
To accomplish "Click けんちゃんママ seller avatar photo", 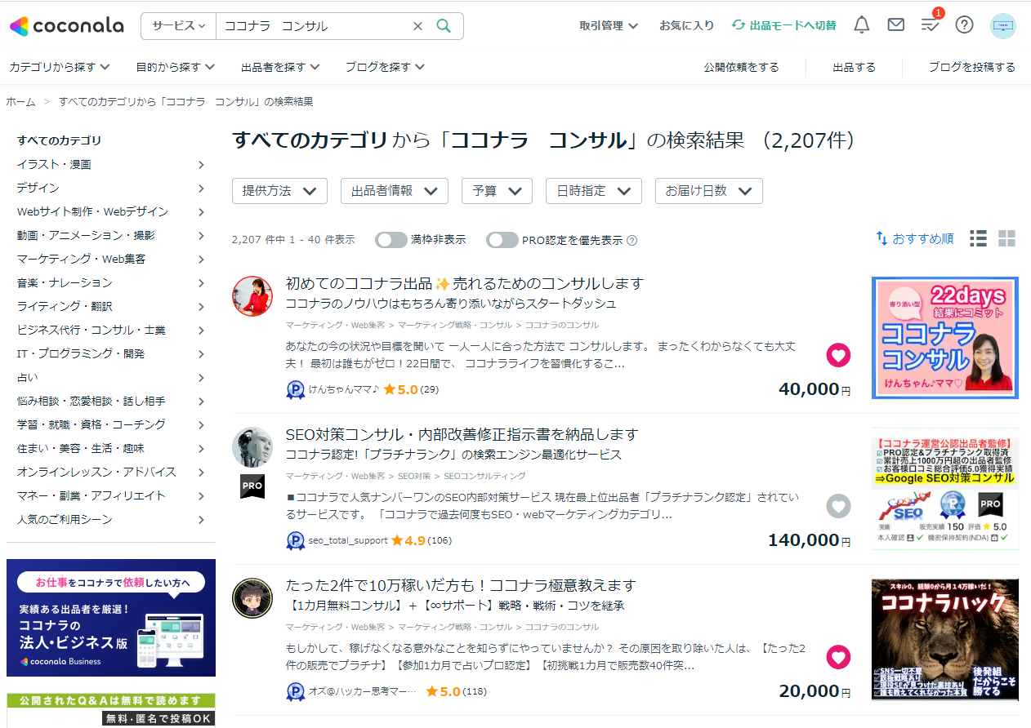I will (252, 296).
